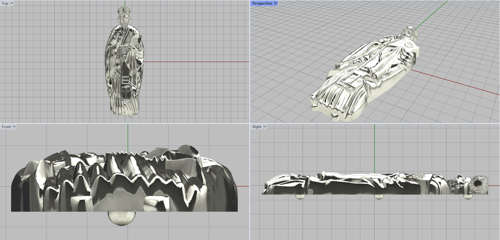This screenshot has height=240, width=500.
Task: Select the leftmost support sphere in Right view
Action: (299, 196)
